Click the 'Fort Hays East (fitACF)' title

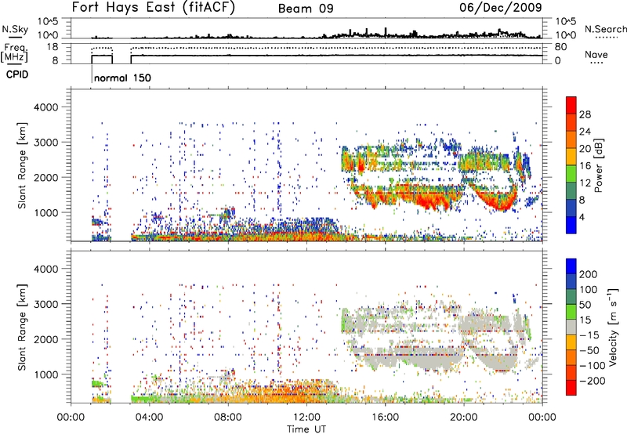(x=153, y=8)
